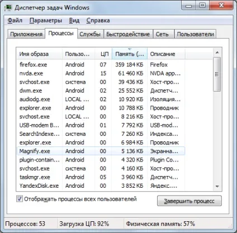Click the Изоляция... description cell
The image size is (237, 233).
[x=165, y=99]
